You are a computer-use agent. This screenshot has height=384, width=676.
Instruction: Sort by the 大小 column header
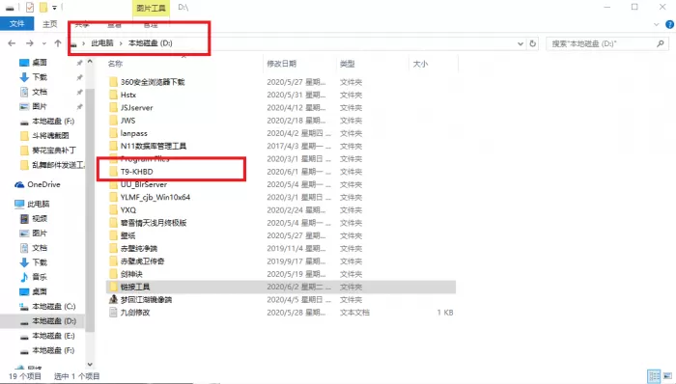click(420, 64)
